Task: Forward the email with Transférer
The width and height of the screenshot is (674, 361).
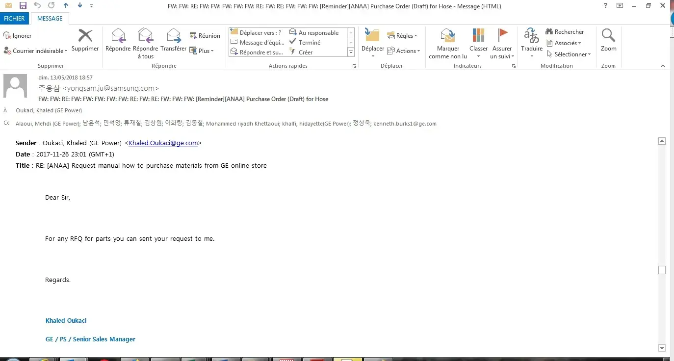Action: coord(174,40)
